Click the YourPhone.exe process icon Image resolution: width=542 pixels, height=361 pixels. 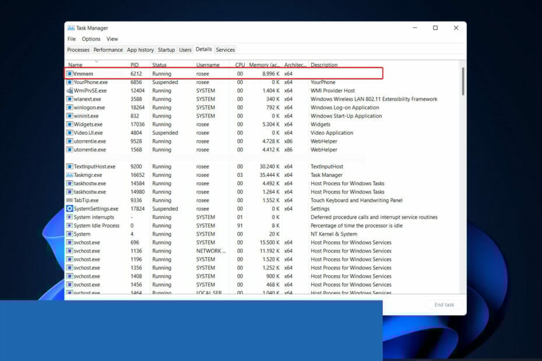click(x=69, y=82)
